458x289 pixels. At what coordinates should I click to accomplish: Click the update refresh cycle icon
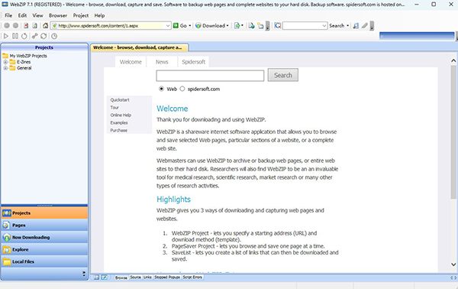(44, 36)
